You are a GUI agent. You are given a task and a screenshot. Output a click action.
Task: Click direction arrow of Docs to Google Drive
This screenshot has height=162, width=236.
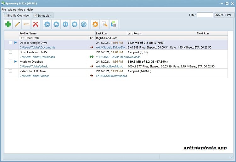tap(92, 47)
